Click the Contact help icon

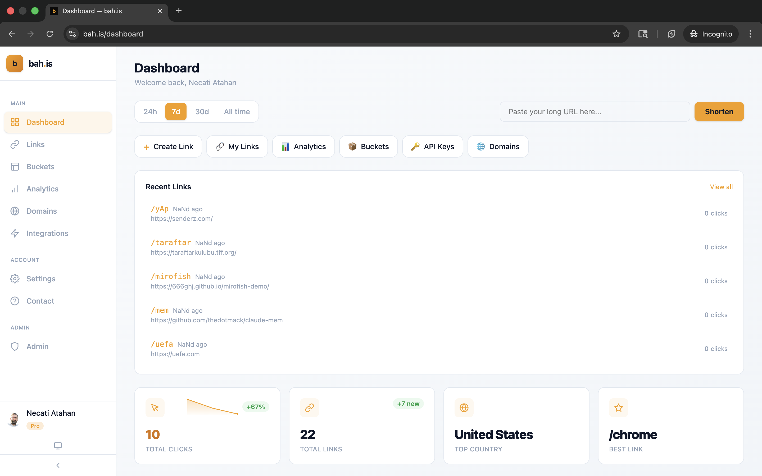[x=15, y=301]
